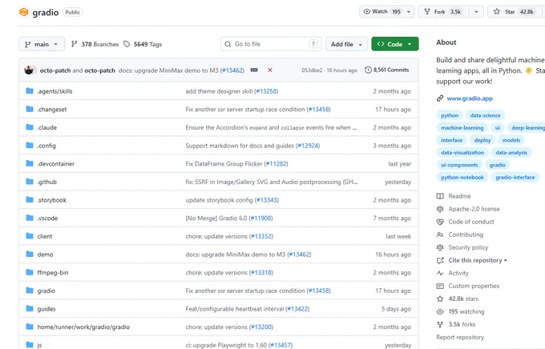Click the .claude folder icon

click(30, 127)
